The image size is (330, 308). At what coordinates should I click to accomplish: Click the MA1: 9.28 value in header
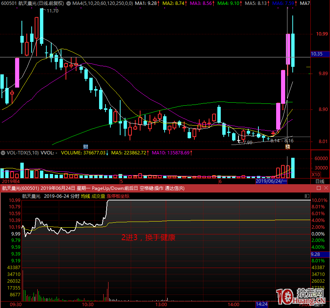pos(146,3)
